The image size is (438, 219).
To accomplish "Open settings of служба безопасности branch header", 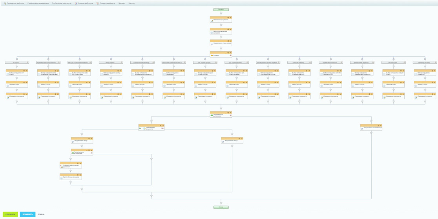I will tap(341, 63).
